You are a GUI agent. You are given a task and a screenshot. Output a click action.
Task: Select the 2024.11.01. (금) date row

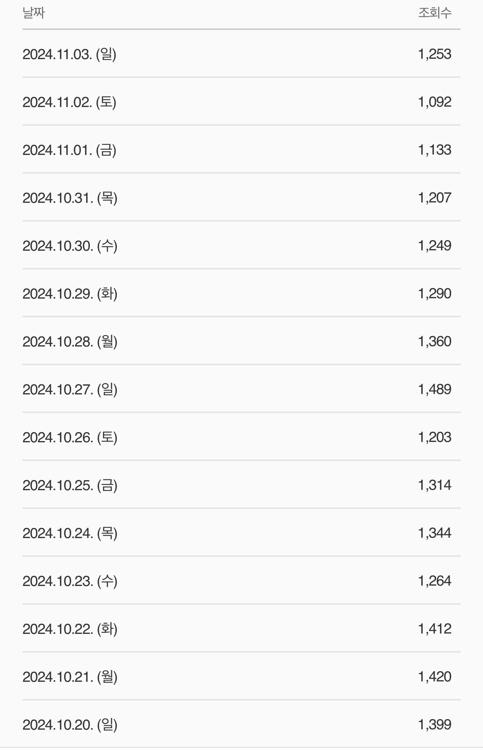coord(241,150)
